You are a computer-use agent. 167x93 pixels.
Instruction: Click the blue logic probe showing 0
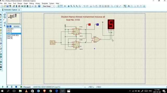98,25
